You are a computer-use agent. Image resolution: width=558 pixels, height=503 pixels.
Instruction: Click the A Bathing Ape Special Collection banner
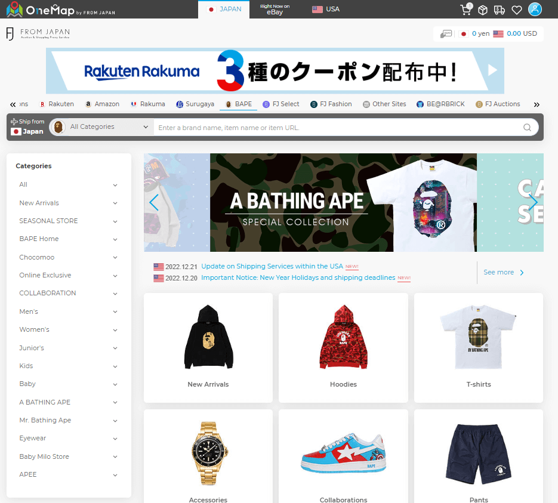343,203
